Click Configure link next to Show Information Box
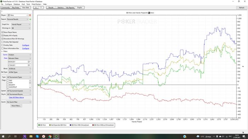The height and width of the screenshot is (139, 248). 26,48
